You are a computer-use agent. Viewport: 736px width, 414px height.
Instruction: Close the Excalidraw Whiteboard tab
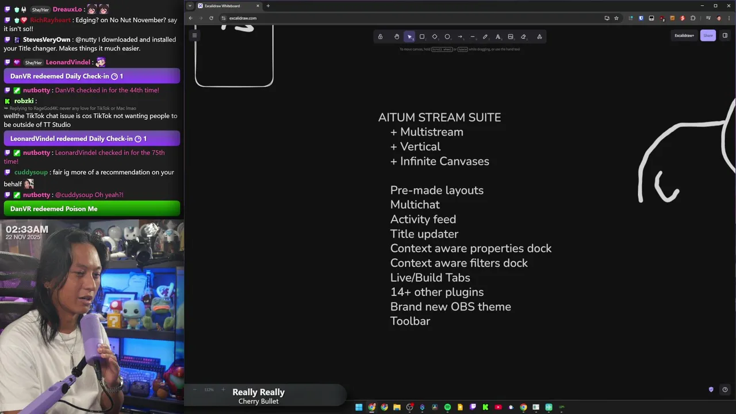[x=258, y=6]
